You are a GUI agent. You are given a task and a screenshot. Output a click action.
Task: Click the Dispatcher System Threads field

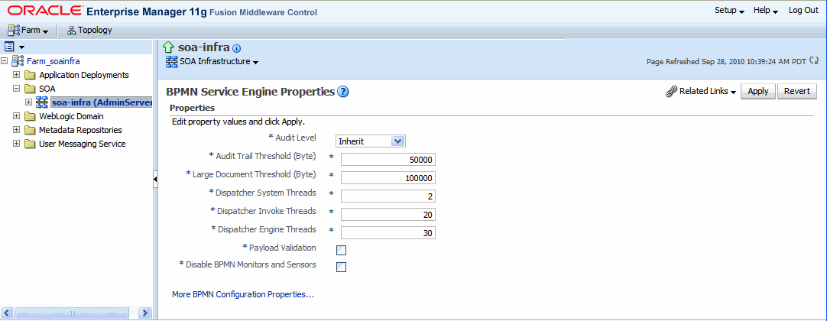tap(388, 196)
